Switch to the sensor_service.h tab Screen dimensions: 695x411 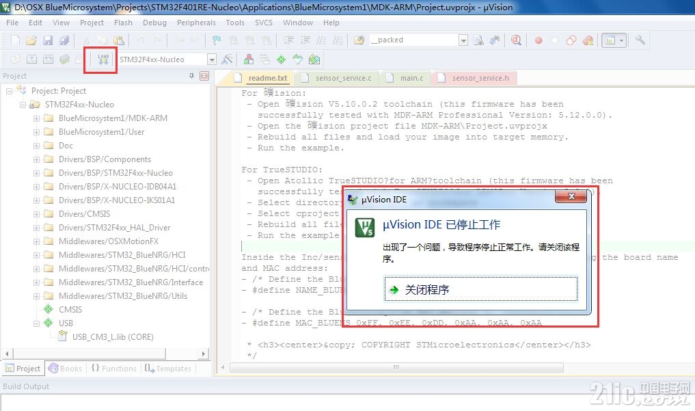(475, 78)
